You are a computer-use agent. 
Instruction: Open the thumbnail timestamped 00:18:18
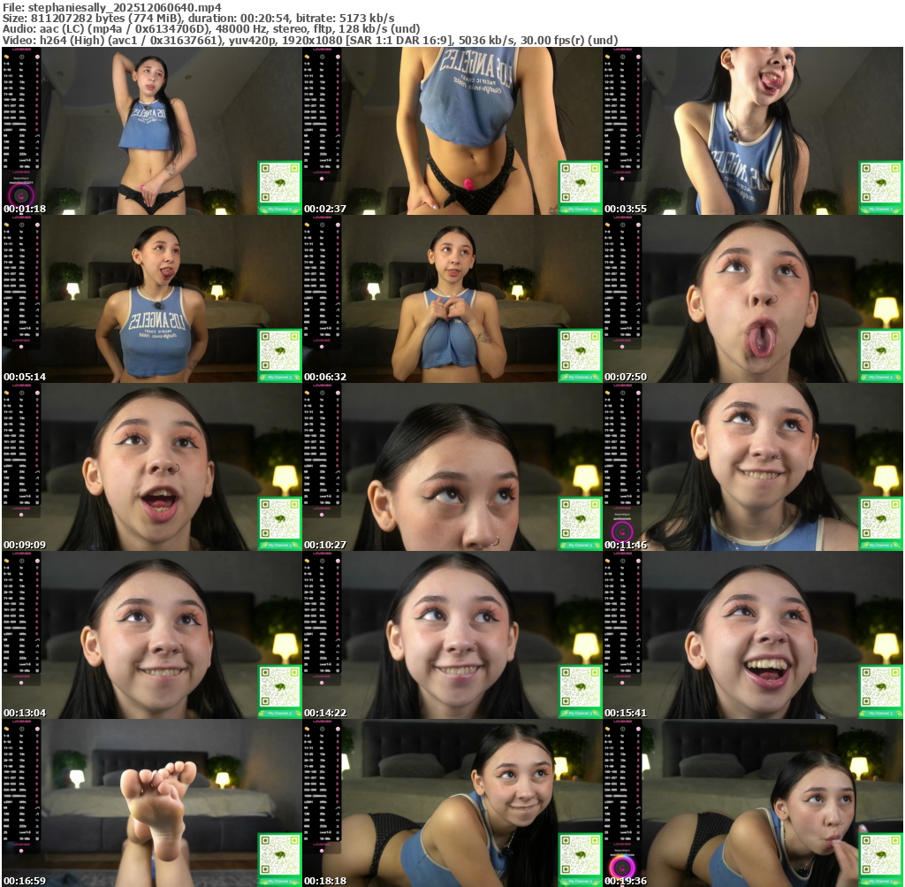click(x=452, y=803)
